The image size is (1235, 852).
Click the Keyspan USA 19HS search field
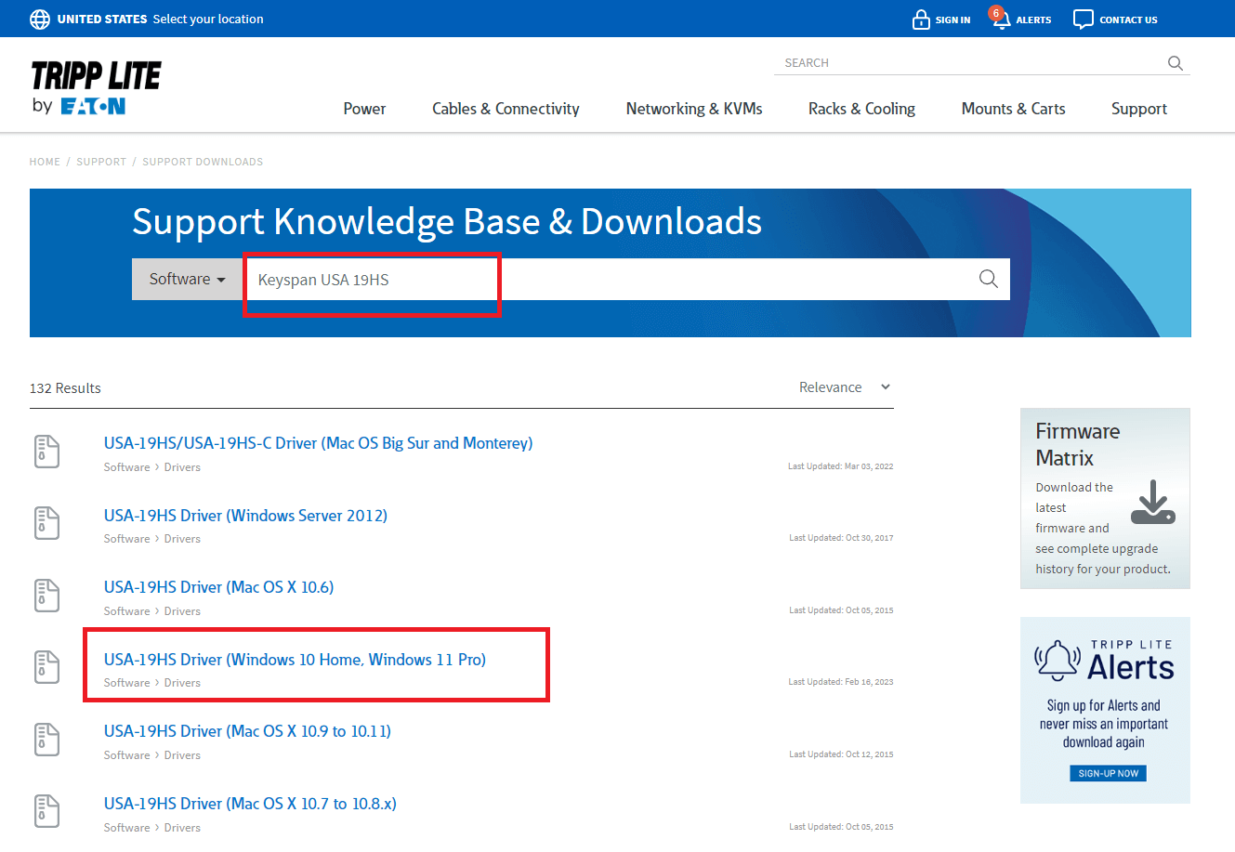point(613,280)
